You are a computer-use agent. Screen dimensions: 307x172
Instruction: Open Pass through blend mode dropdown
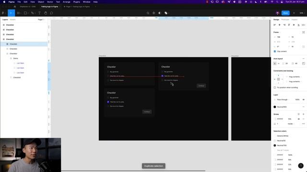click(x=283, y=100)
